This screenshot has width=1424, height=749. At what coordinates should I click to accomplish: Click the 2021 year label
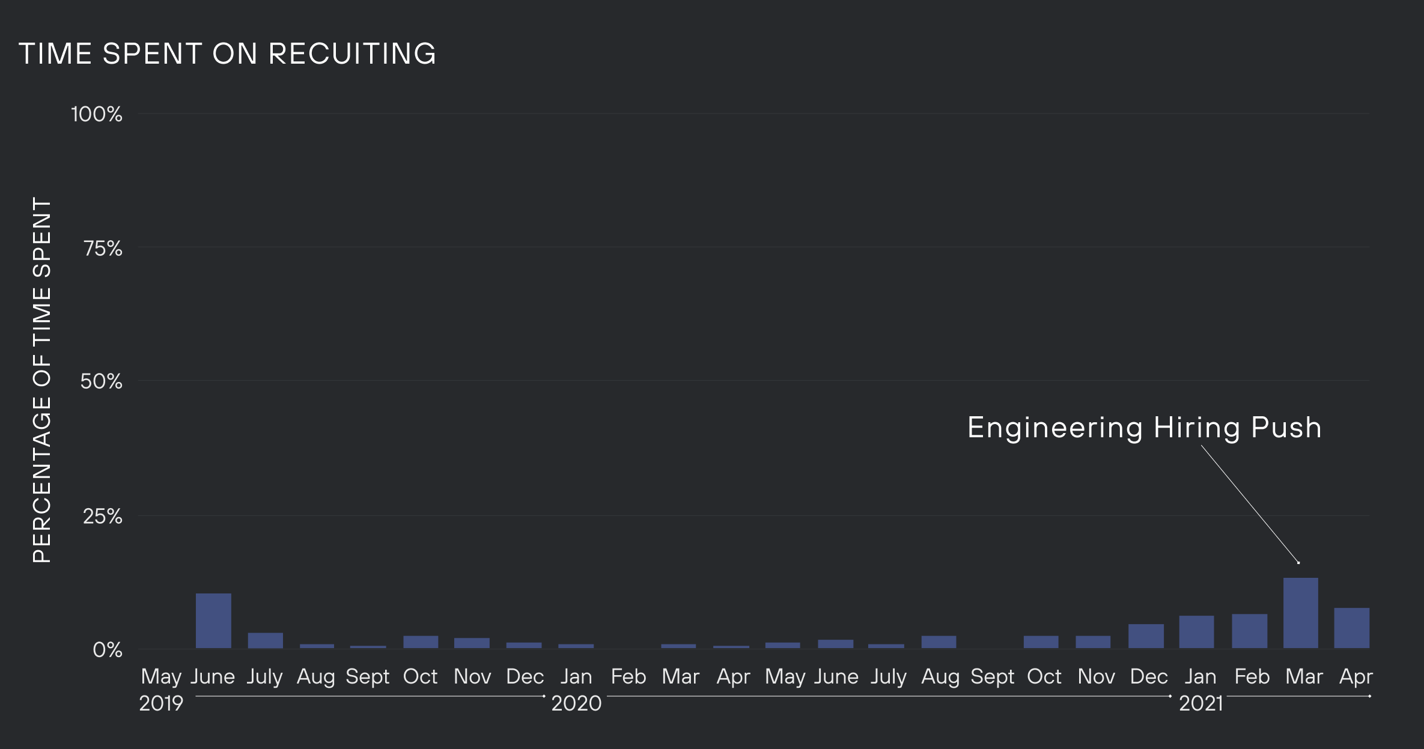tap(1200, 703)
